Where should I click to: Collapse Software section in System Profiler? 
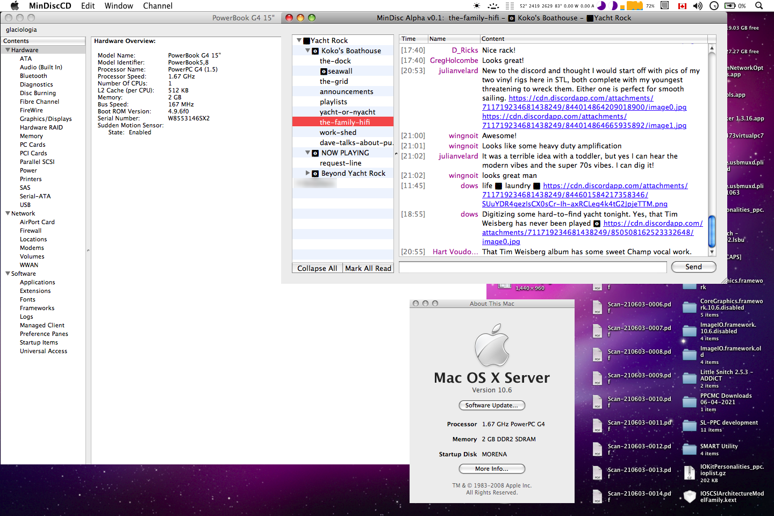click(8, 274)
